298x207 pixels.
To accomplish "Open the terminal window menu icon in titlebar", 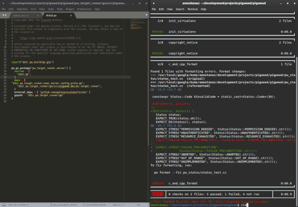I will point(153,3).
